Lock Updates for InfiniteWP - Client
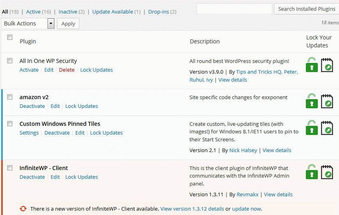The height and width of the screenshot is (215, 339). point(81,177)
